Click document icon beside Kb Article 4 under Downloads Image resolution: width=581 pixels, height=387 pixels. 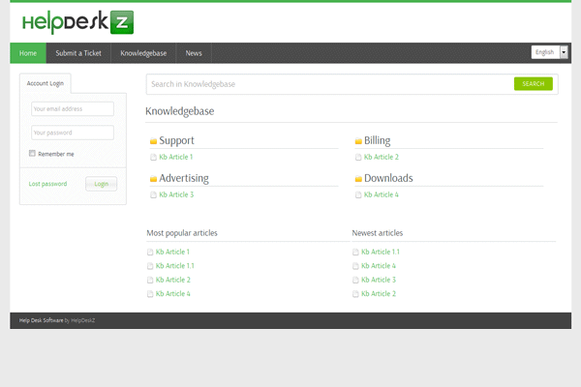(358, 195)
